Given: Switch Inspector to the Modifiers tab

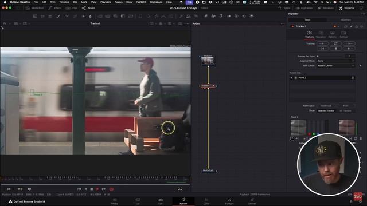Looking at the screenshot, I should [x=345, y=20].
